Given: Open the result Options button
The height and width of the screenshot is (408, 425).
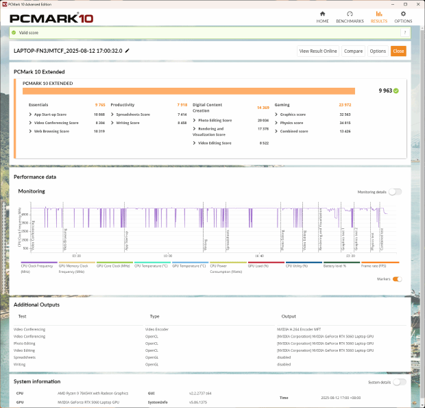Looking at the screenshot, I should pos(378,51).
